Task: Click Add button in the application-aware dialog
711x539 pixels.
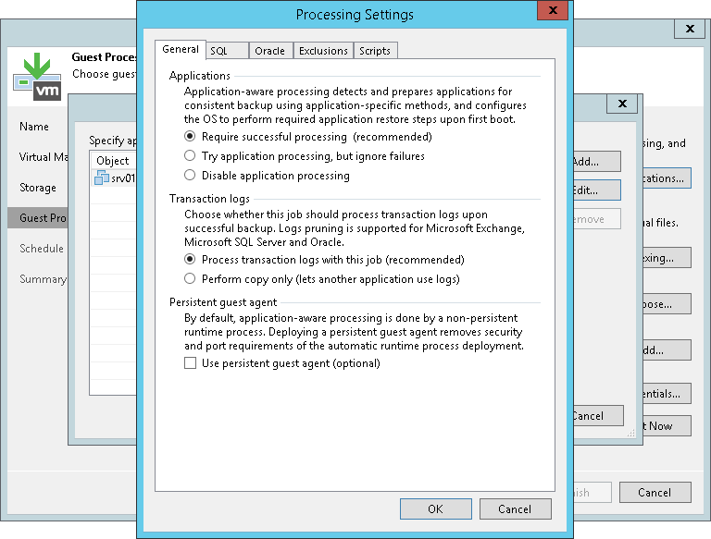Action: click(x=597, y=162)
